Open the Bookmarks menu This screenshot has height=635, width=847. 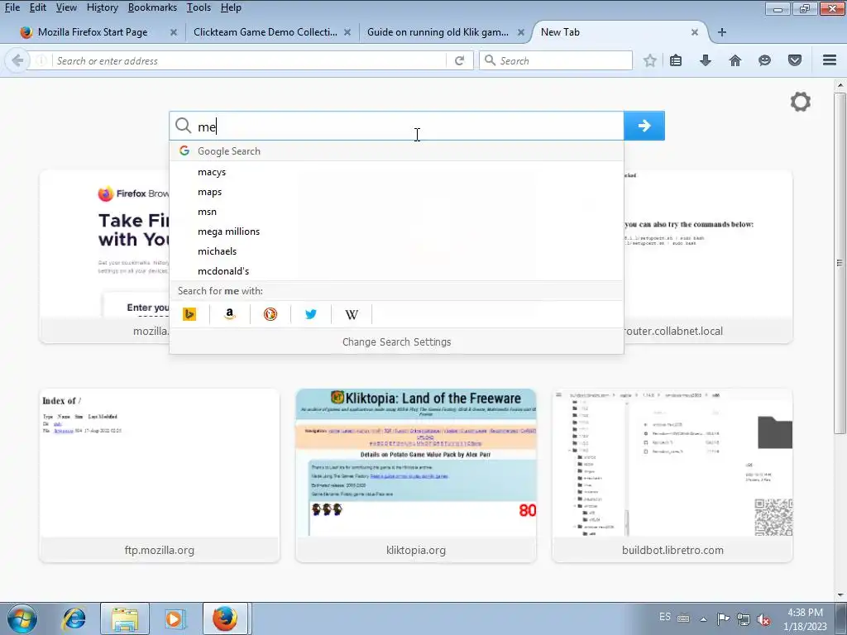(152, 7)
